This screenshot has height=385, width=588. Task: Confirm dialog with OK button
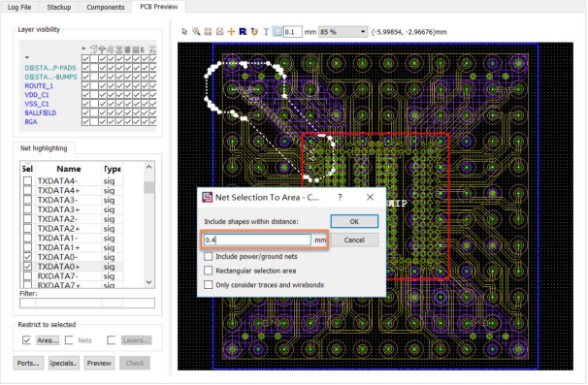click(x=354, y=221)
